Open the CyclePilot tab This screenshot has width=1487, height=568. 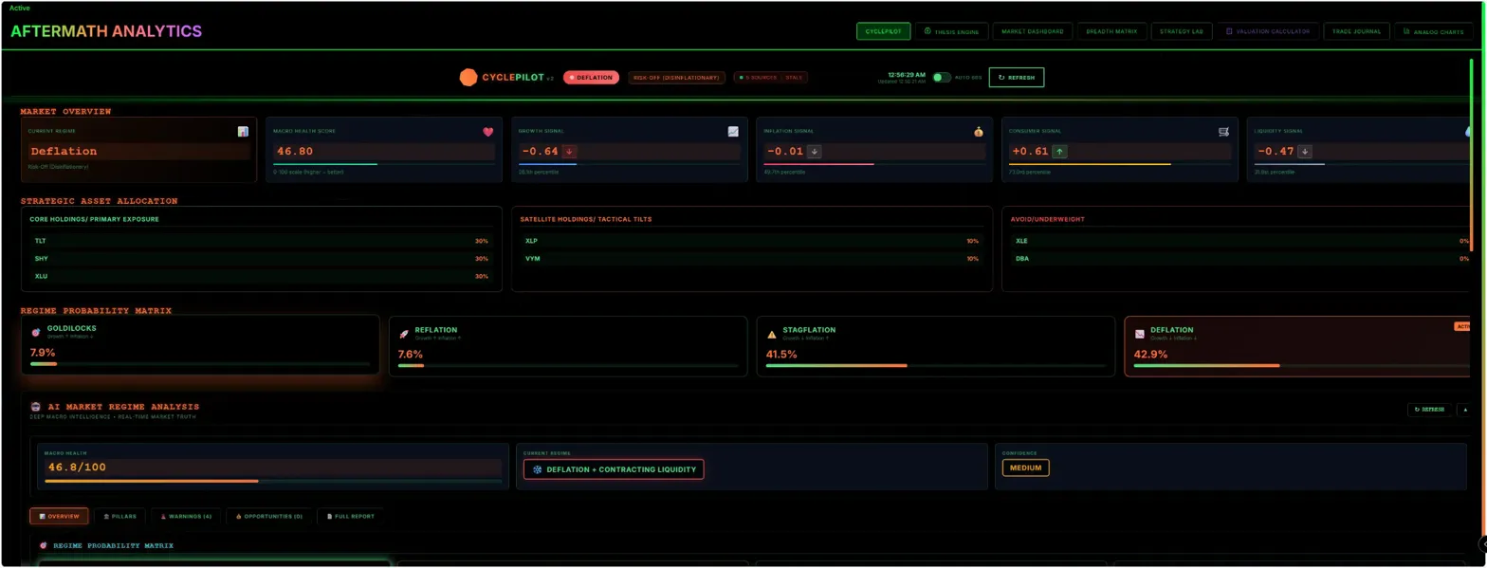[x=883, y=31]
